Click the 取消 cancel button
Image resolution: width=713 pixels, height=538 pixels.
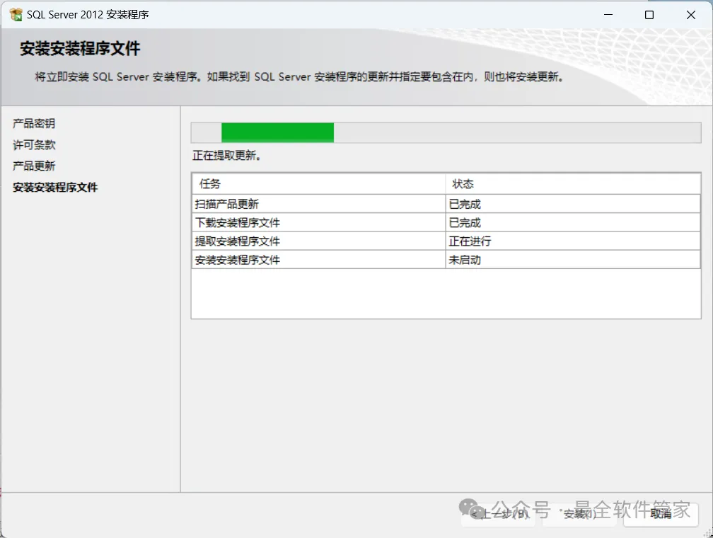tap(661, 515)
